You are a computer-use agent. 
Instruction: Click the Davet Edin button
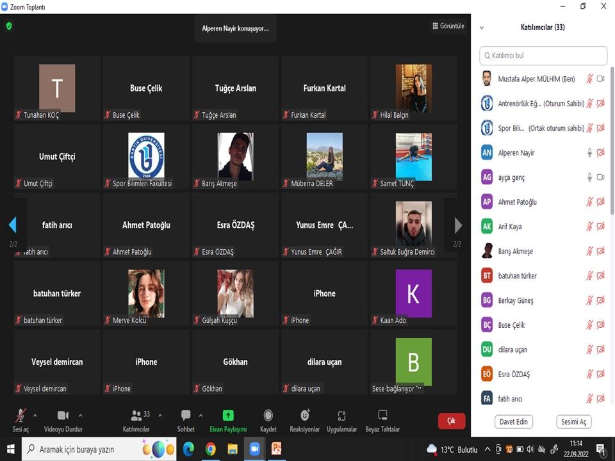514,421
